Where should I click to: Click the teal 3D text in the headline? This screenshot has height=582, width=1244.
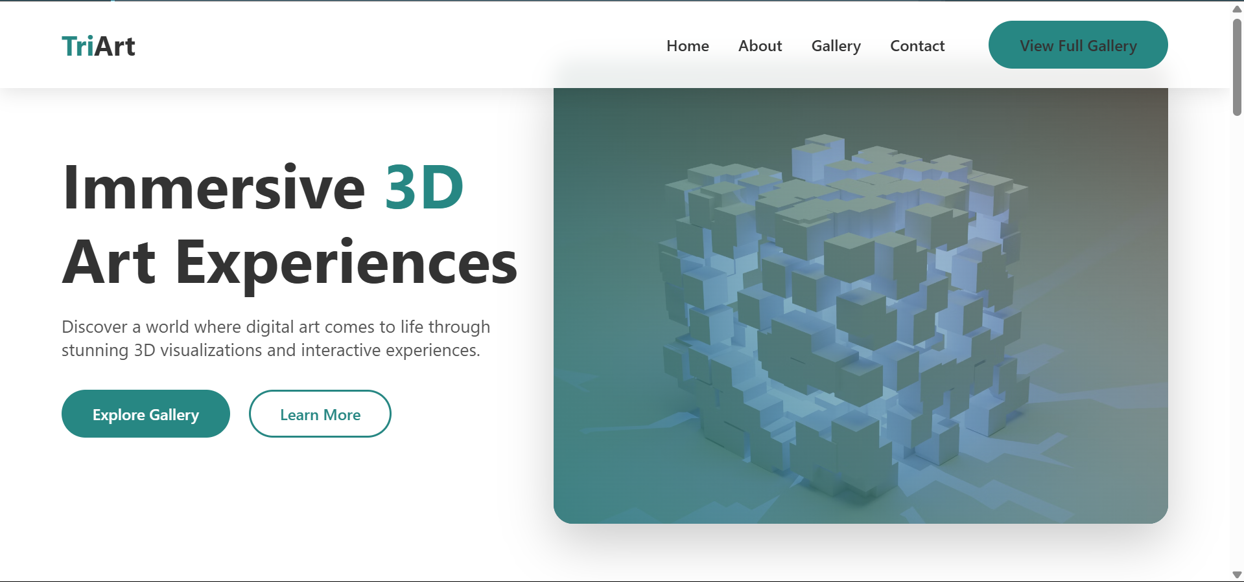(424, 188)
